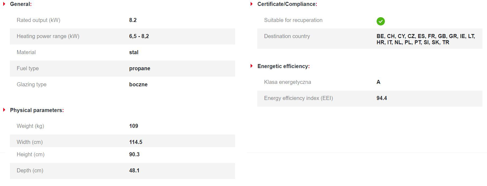
Task: Click the Destination country codes list
Action: click(426, 39)
